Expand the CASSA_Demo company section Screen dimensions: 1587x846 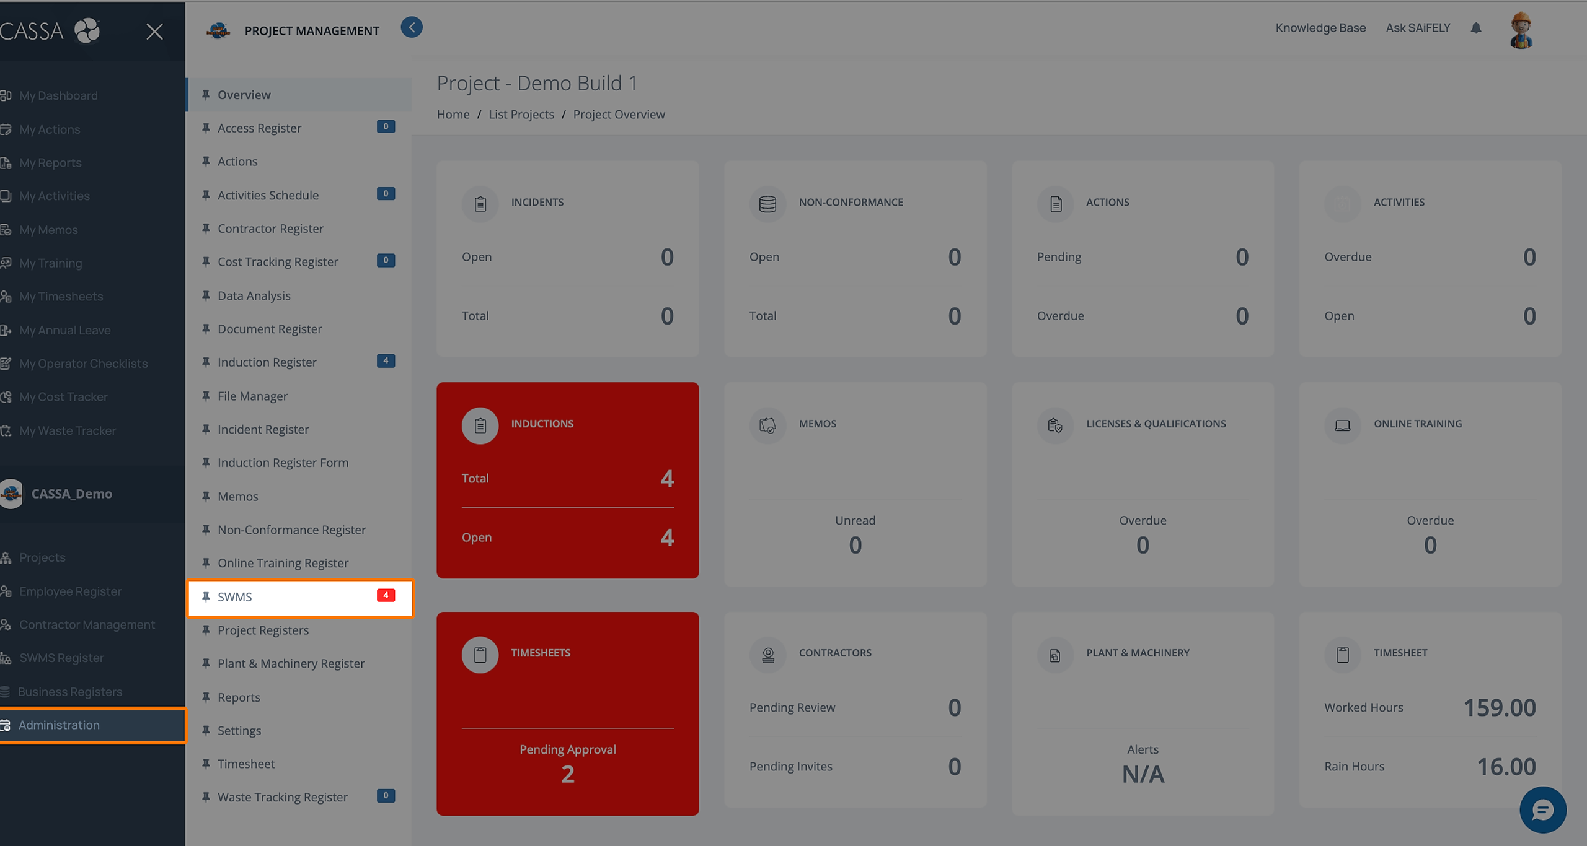pyautogui.click(x=71, y=494)
